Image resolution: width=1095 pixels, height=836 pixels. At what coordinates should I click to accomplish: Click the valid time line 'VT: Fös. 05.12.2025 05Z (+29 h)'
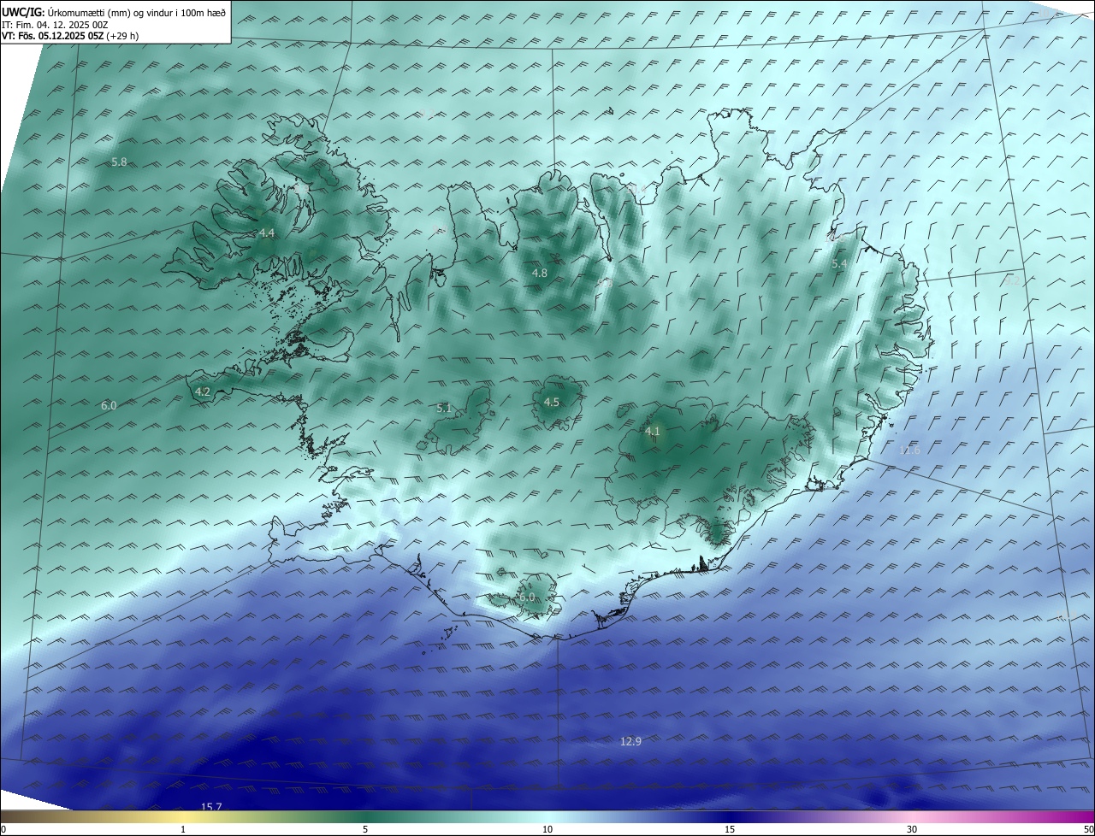(x=70, y=36)
